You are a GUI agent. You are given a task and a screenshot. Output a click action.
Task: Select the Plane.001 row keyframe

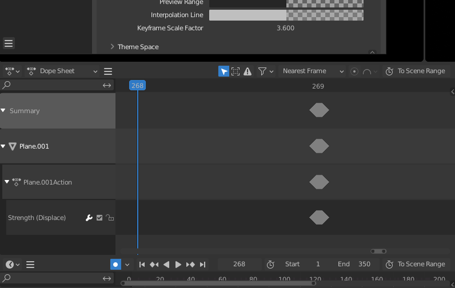[319, 146]
